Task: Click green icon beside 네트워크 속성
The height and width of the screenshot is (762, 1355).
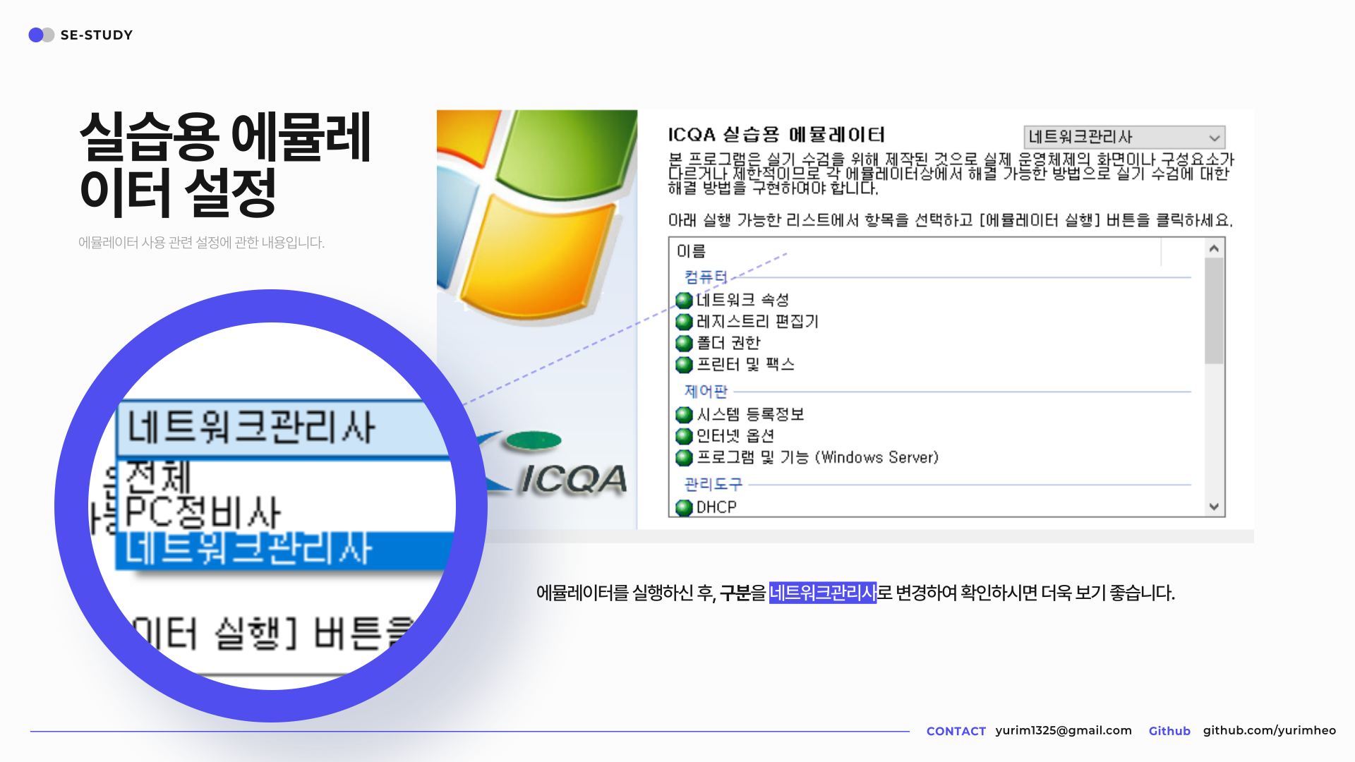Action: (683, 301)
